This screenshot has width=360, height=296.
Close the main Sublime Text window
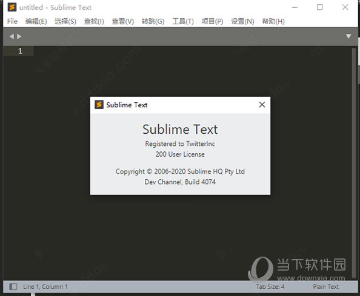point(345,7)
